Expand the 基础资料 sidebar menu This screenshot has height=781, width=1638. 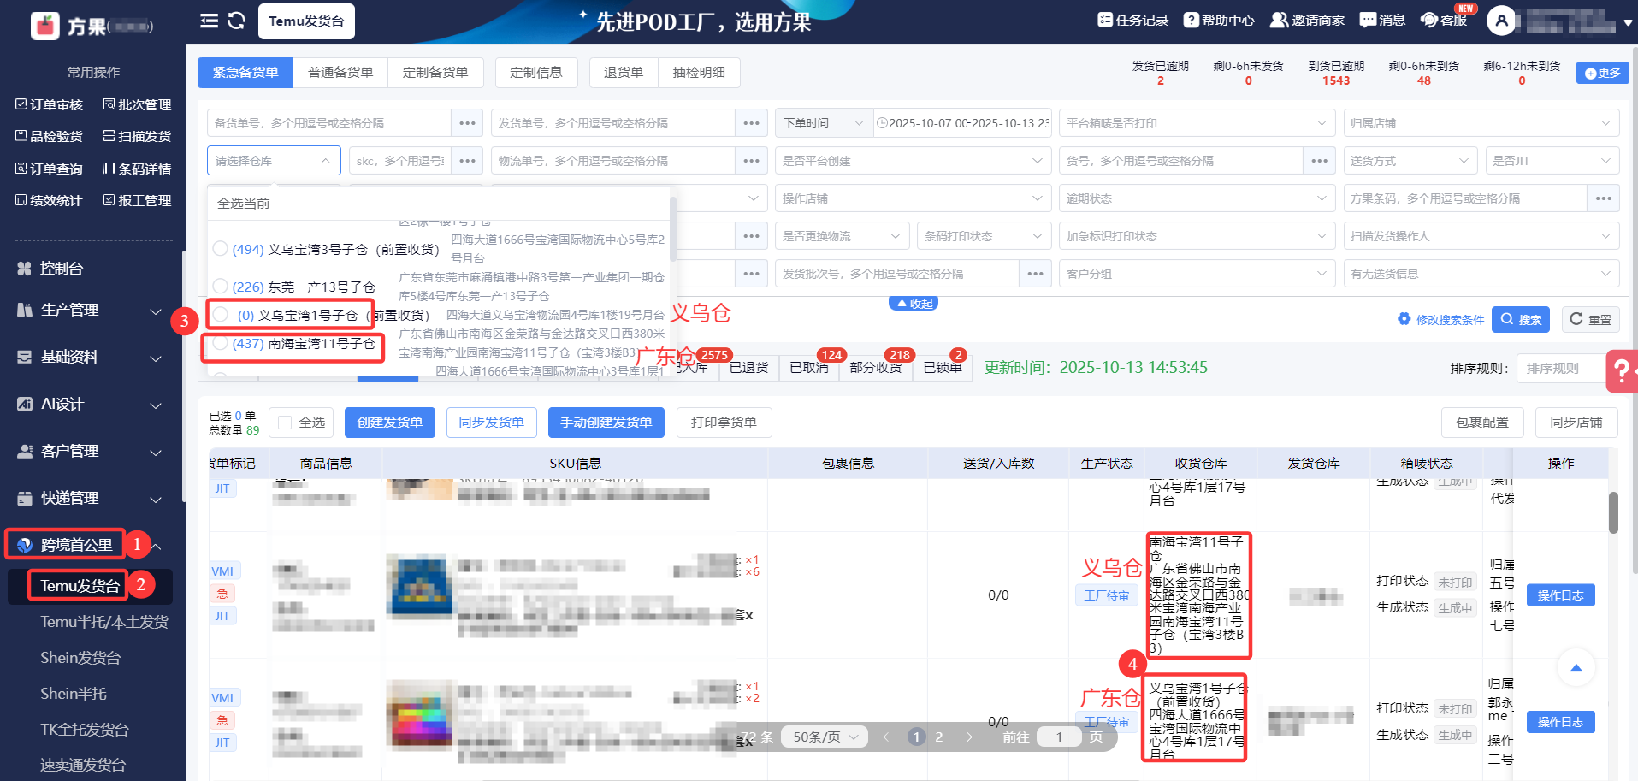point(90,357)
